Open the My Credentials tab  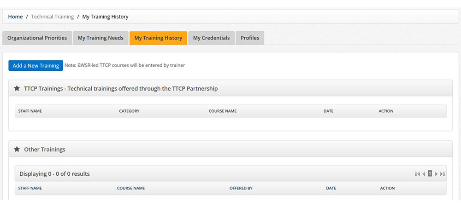(211, 38)
